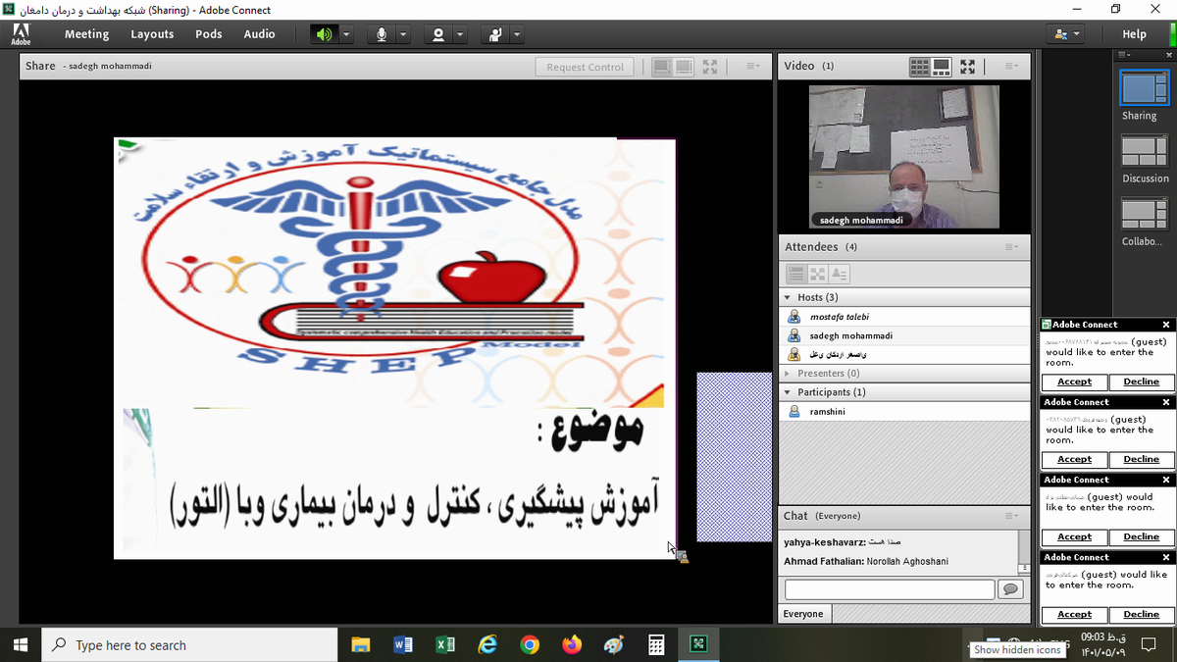Toggle the microphone button
1177x662 pixels.
[381, 34]
